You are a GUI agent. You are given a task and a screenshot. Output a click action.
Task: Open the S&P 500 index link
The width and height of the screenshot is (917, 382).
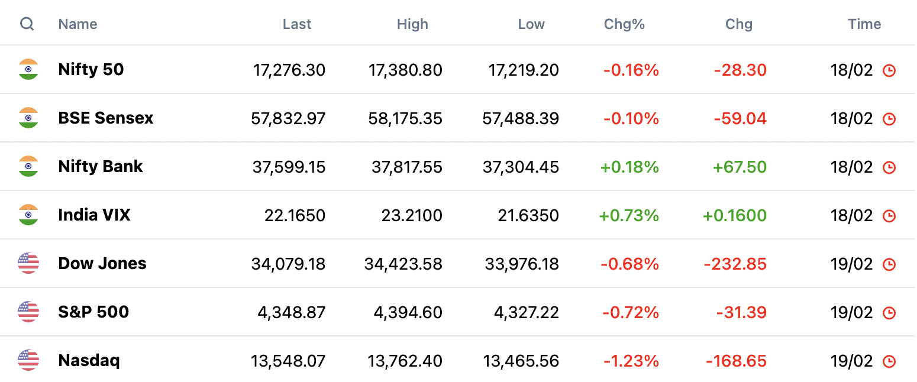pos(93,312)
